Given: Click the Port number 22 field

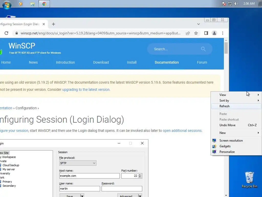Looking at the screenshot, I should click(x=130, y=176).
